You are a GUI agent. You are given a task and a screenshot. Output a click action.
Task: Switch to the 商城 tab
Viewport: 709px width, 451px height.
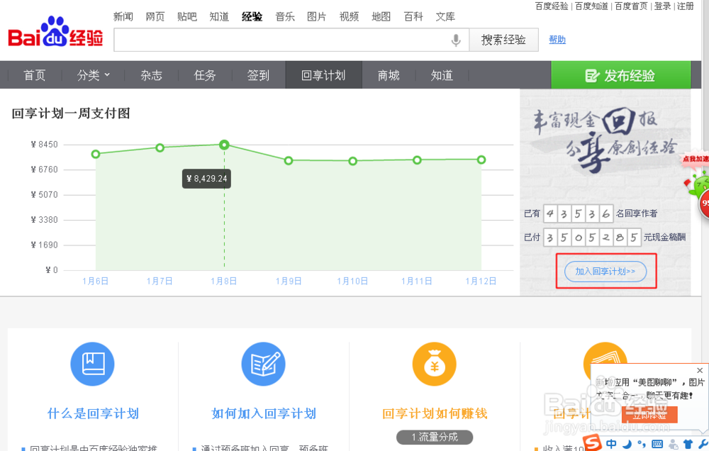(389, 74)
